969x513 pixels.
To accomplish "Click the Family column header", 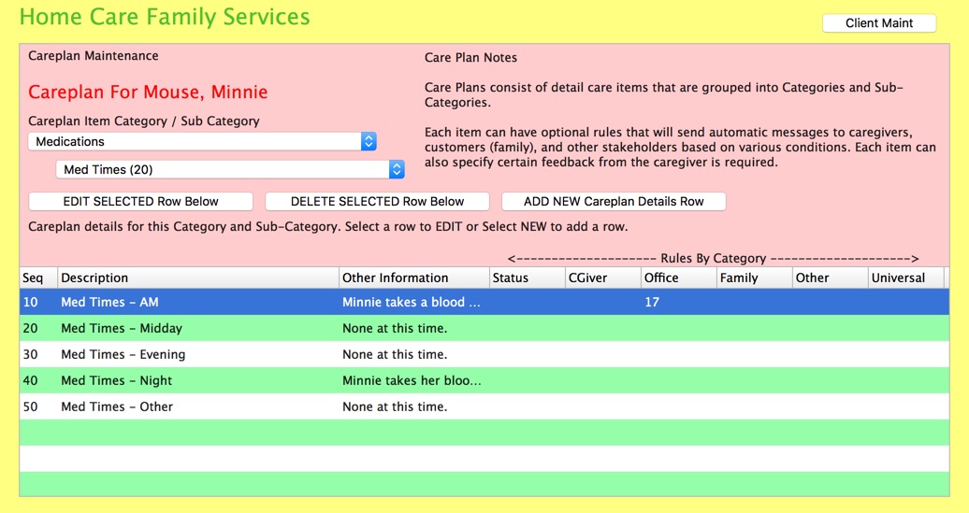I will click(x=754, y=278).
